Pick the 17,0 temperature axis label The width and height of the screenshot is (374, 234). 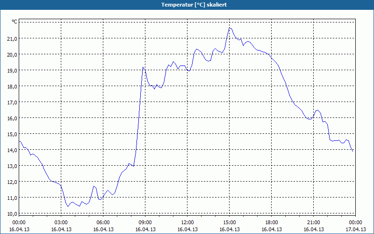pos(13,102)
